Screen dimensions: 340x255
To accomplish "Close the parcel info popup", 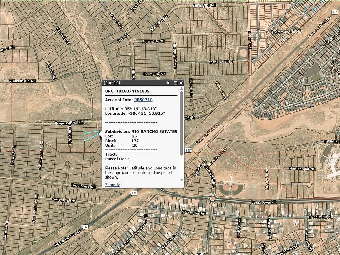I will pyautogui.click(x=181, y=83).
